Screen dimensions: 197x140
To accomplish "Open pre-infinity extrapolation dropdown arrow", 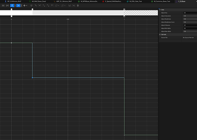I will tap(58, 5).
